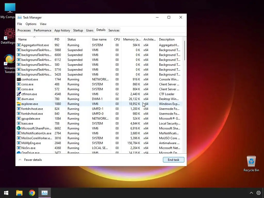
Task: Switch to the Performance tab
Action: pyautogui.click(x=43, y=30)
